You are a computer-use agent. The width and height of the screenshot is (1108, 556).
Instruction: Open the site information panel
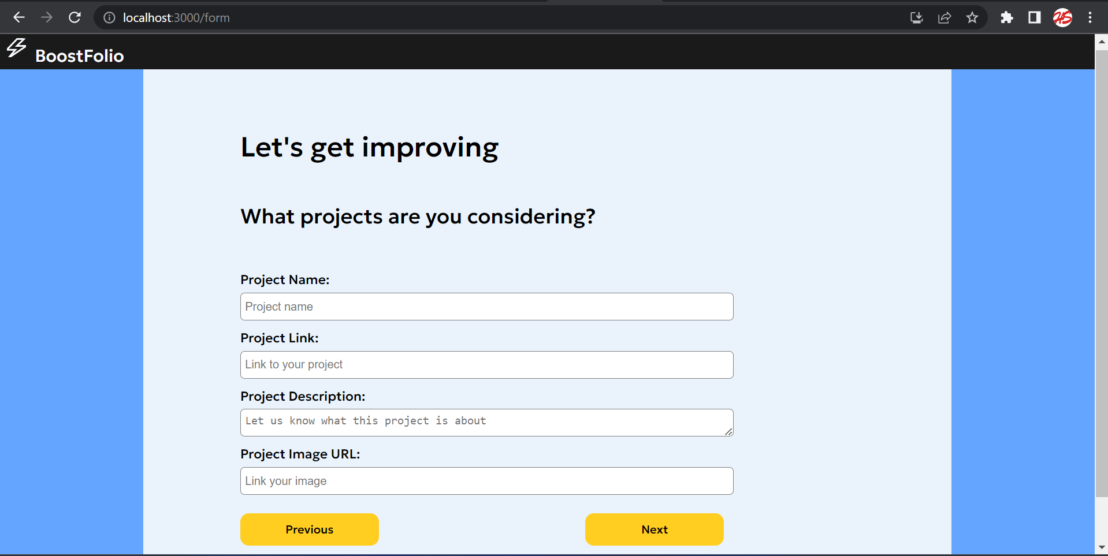coord(109,17)
